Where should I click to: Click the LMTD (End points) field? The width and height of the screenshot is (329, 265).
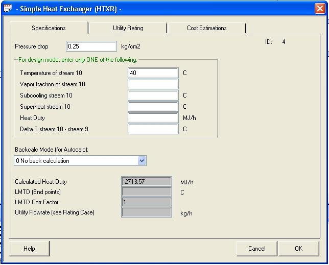(x=147, y=192)
